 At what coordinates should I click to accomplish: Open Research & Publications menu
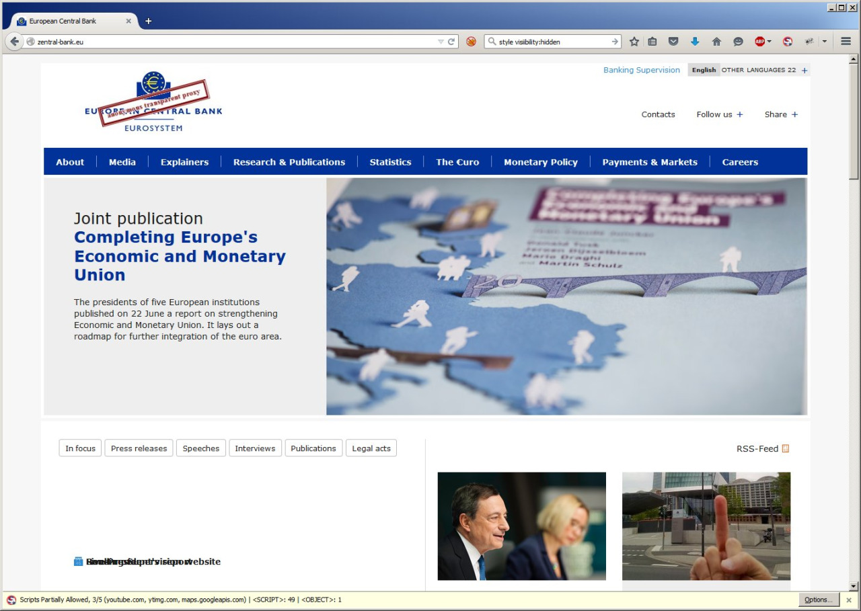(x=289, y=162)
